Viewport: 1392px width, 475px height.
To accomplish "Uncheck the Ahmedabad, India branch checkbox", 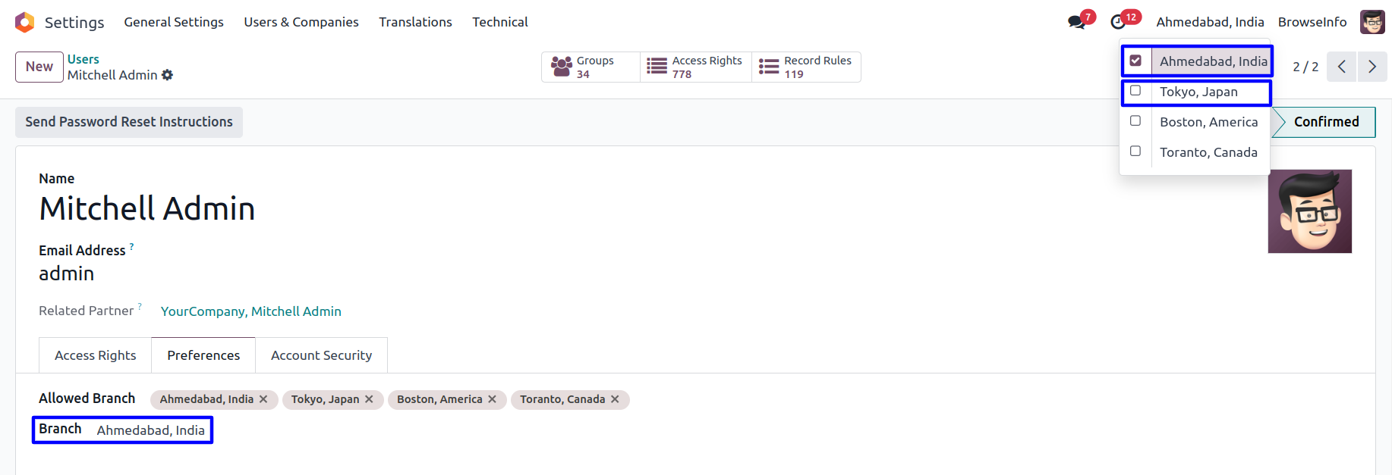I will [1135, 61].
